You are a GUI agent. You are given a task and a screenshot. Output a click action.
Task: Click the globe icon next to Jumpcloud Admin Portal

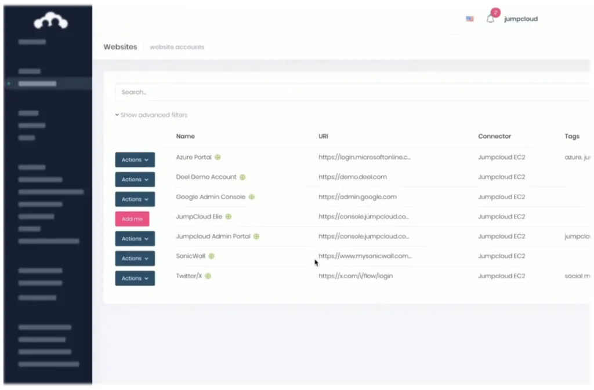(x=256, y=236)
